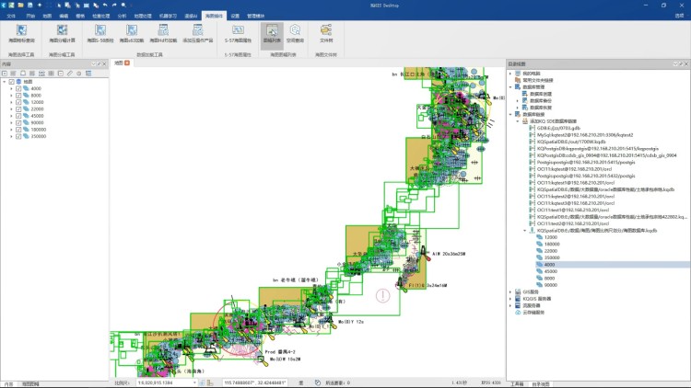
Task: Open the 海图分幅计算 tool
Action: 60,33
